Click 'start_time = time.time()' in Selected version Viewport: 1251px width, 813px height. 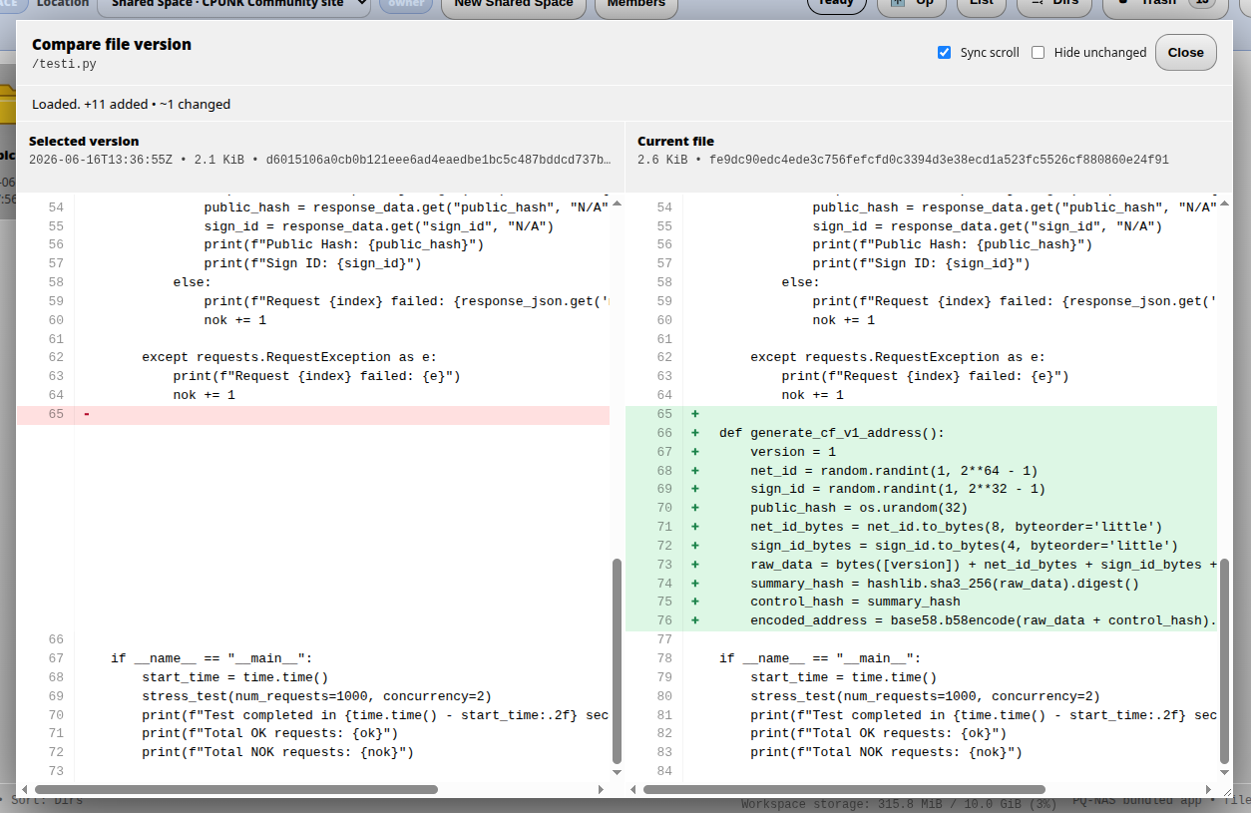coord(234,677)
